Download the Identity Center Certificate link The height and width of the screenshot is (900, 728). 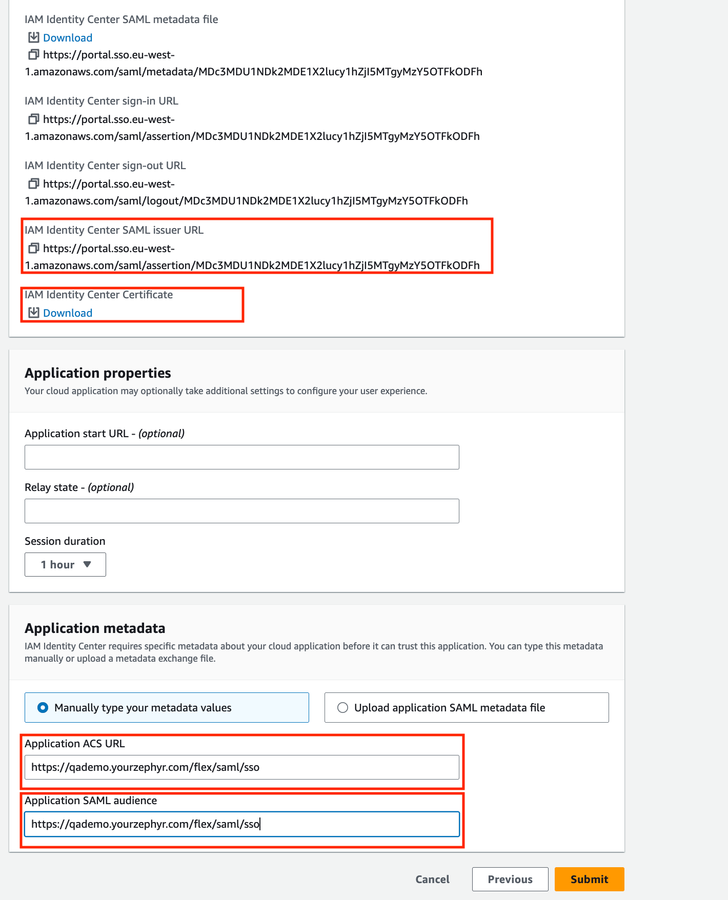coord(68,313)
